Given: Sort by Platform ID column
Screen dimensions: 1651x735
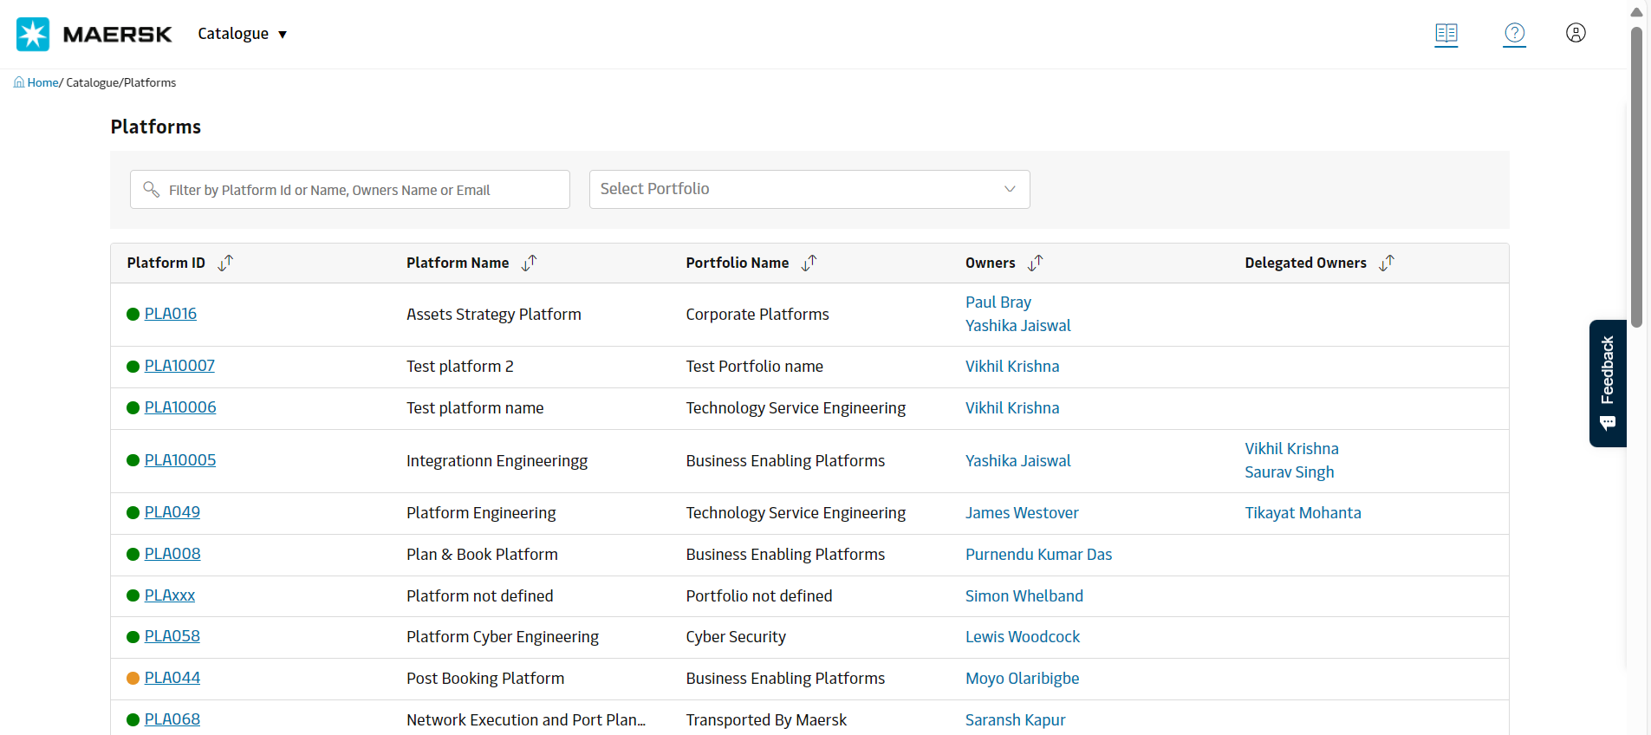Looking at the screenshot, I should pyautogui.click(x=226, y=263).
